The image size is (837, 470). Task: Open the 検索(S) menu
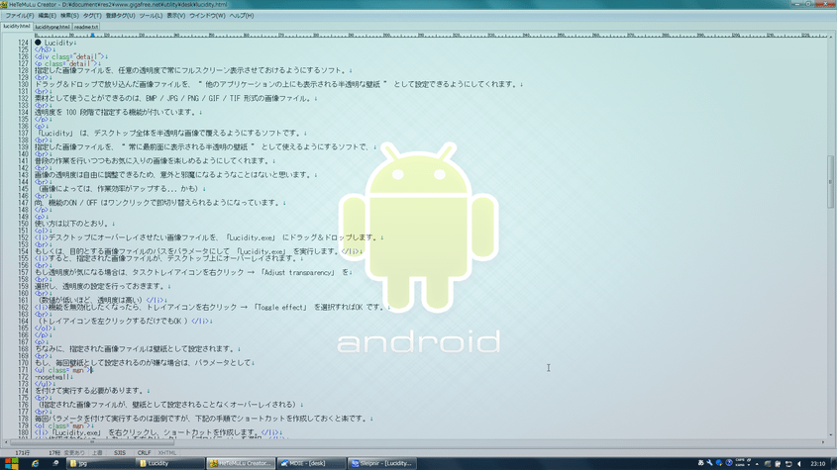pyautogui.click(x=69, y=16)
